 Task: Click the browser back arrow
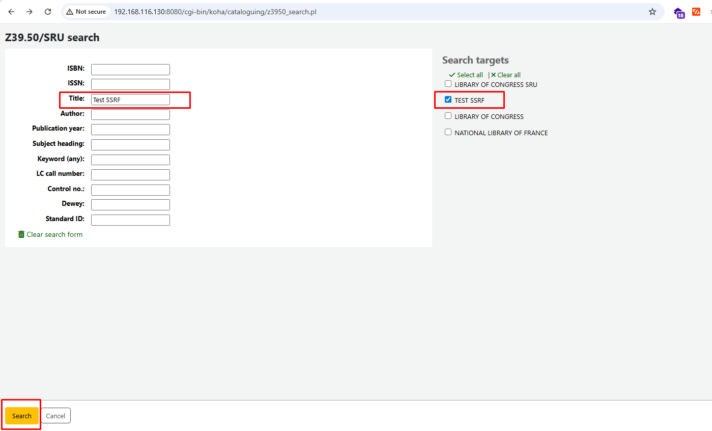tap(11, 12)
